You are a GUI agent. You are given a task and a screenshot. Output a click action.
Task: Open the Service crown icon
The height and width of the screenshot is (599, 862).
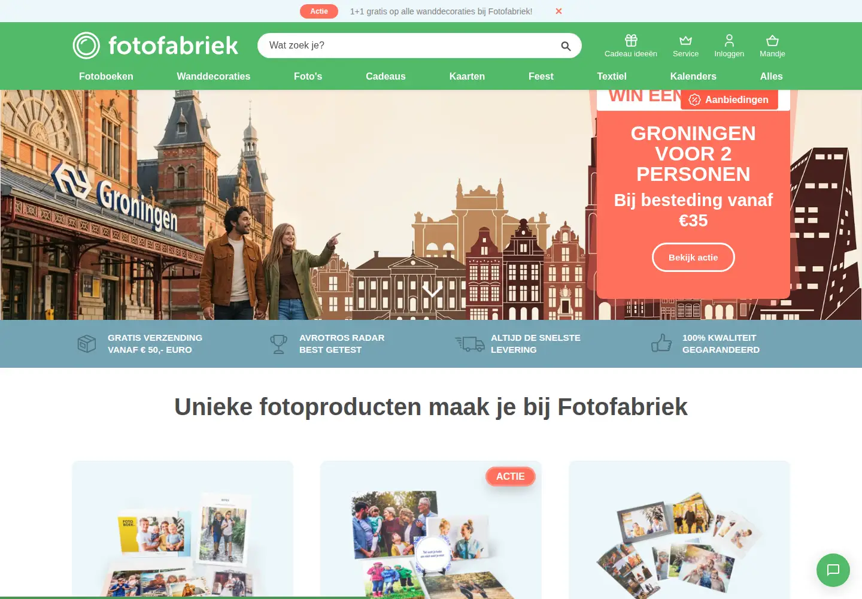click(685, 40)
